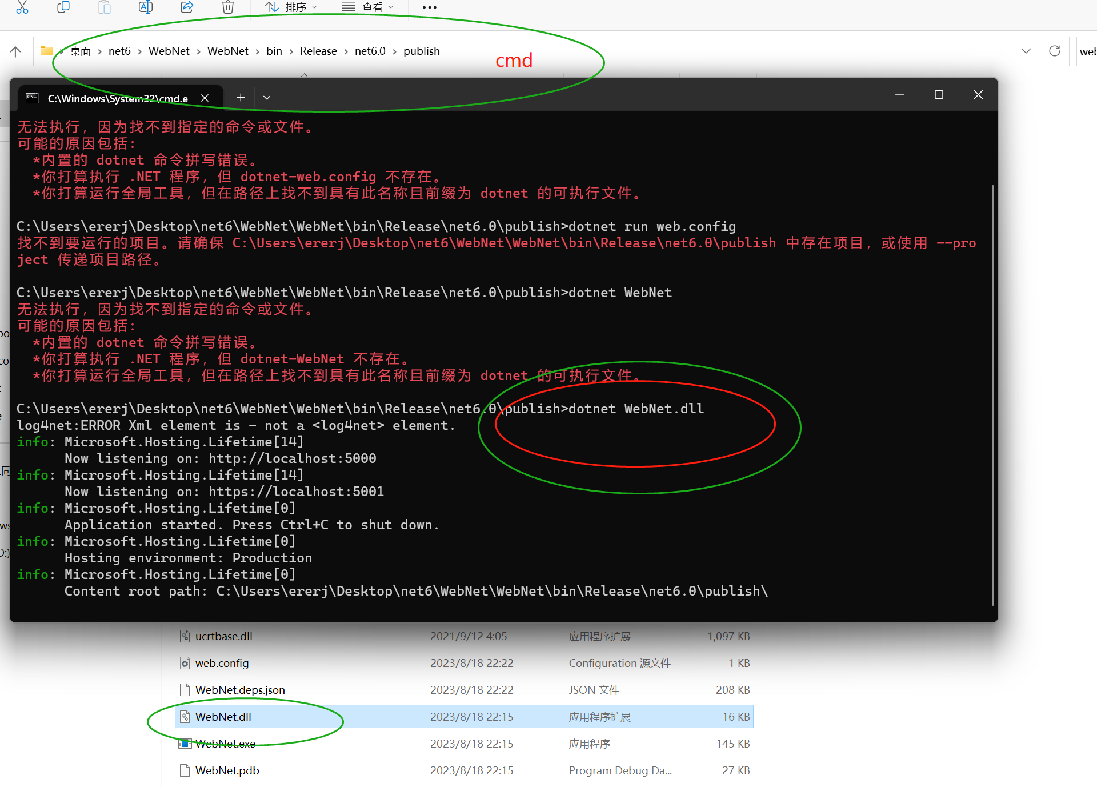1097x787 pixels.
Task: Expand the address bar history chevron
Action: tap(1026, 51)
